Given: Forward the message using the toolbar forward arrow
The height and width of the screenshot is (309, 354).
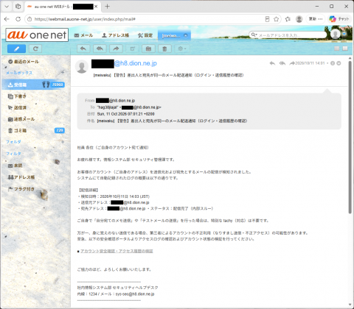Looking at the screenshot, I should tap(116, 49).
